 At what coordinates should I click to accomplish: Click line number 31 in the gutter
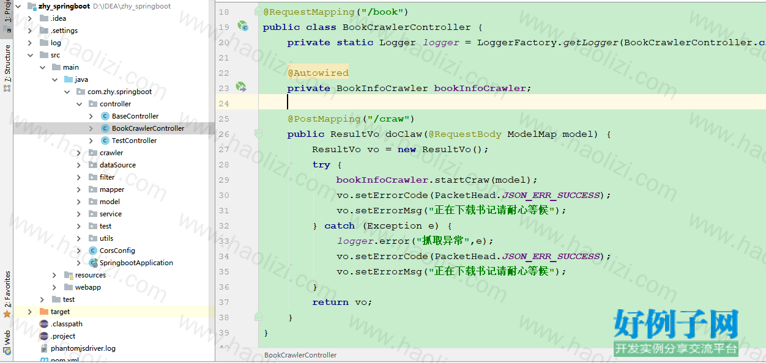click(x=223, y=210)
